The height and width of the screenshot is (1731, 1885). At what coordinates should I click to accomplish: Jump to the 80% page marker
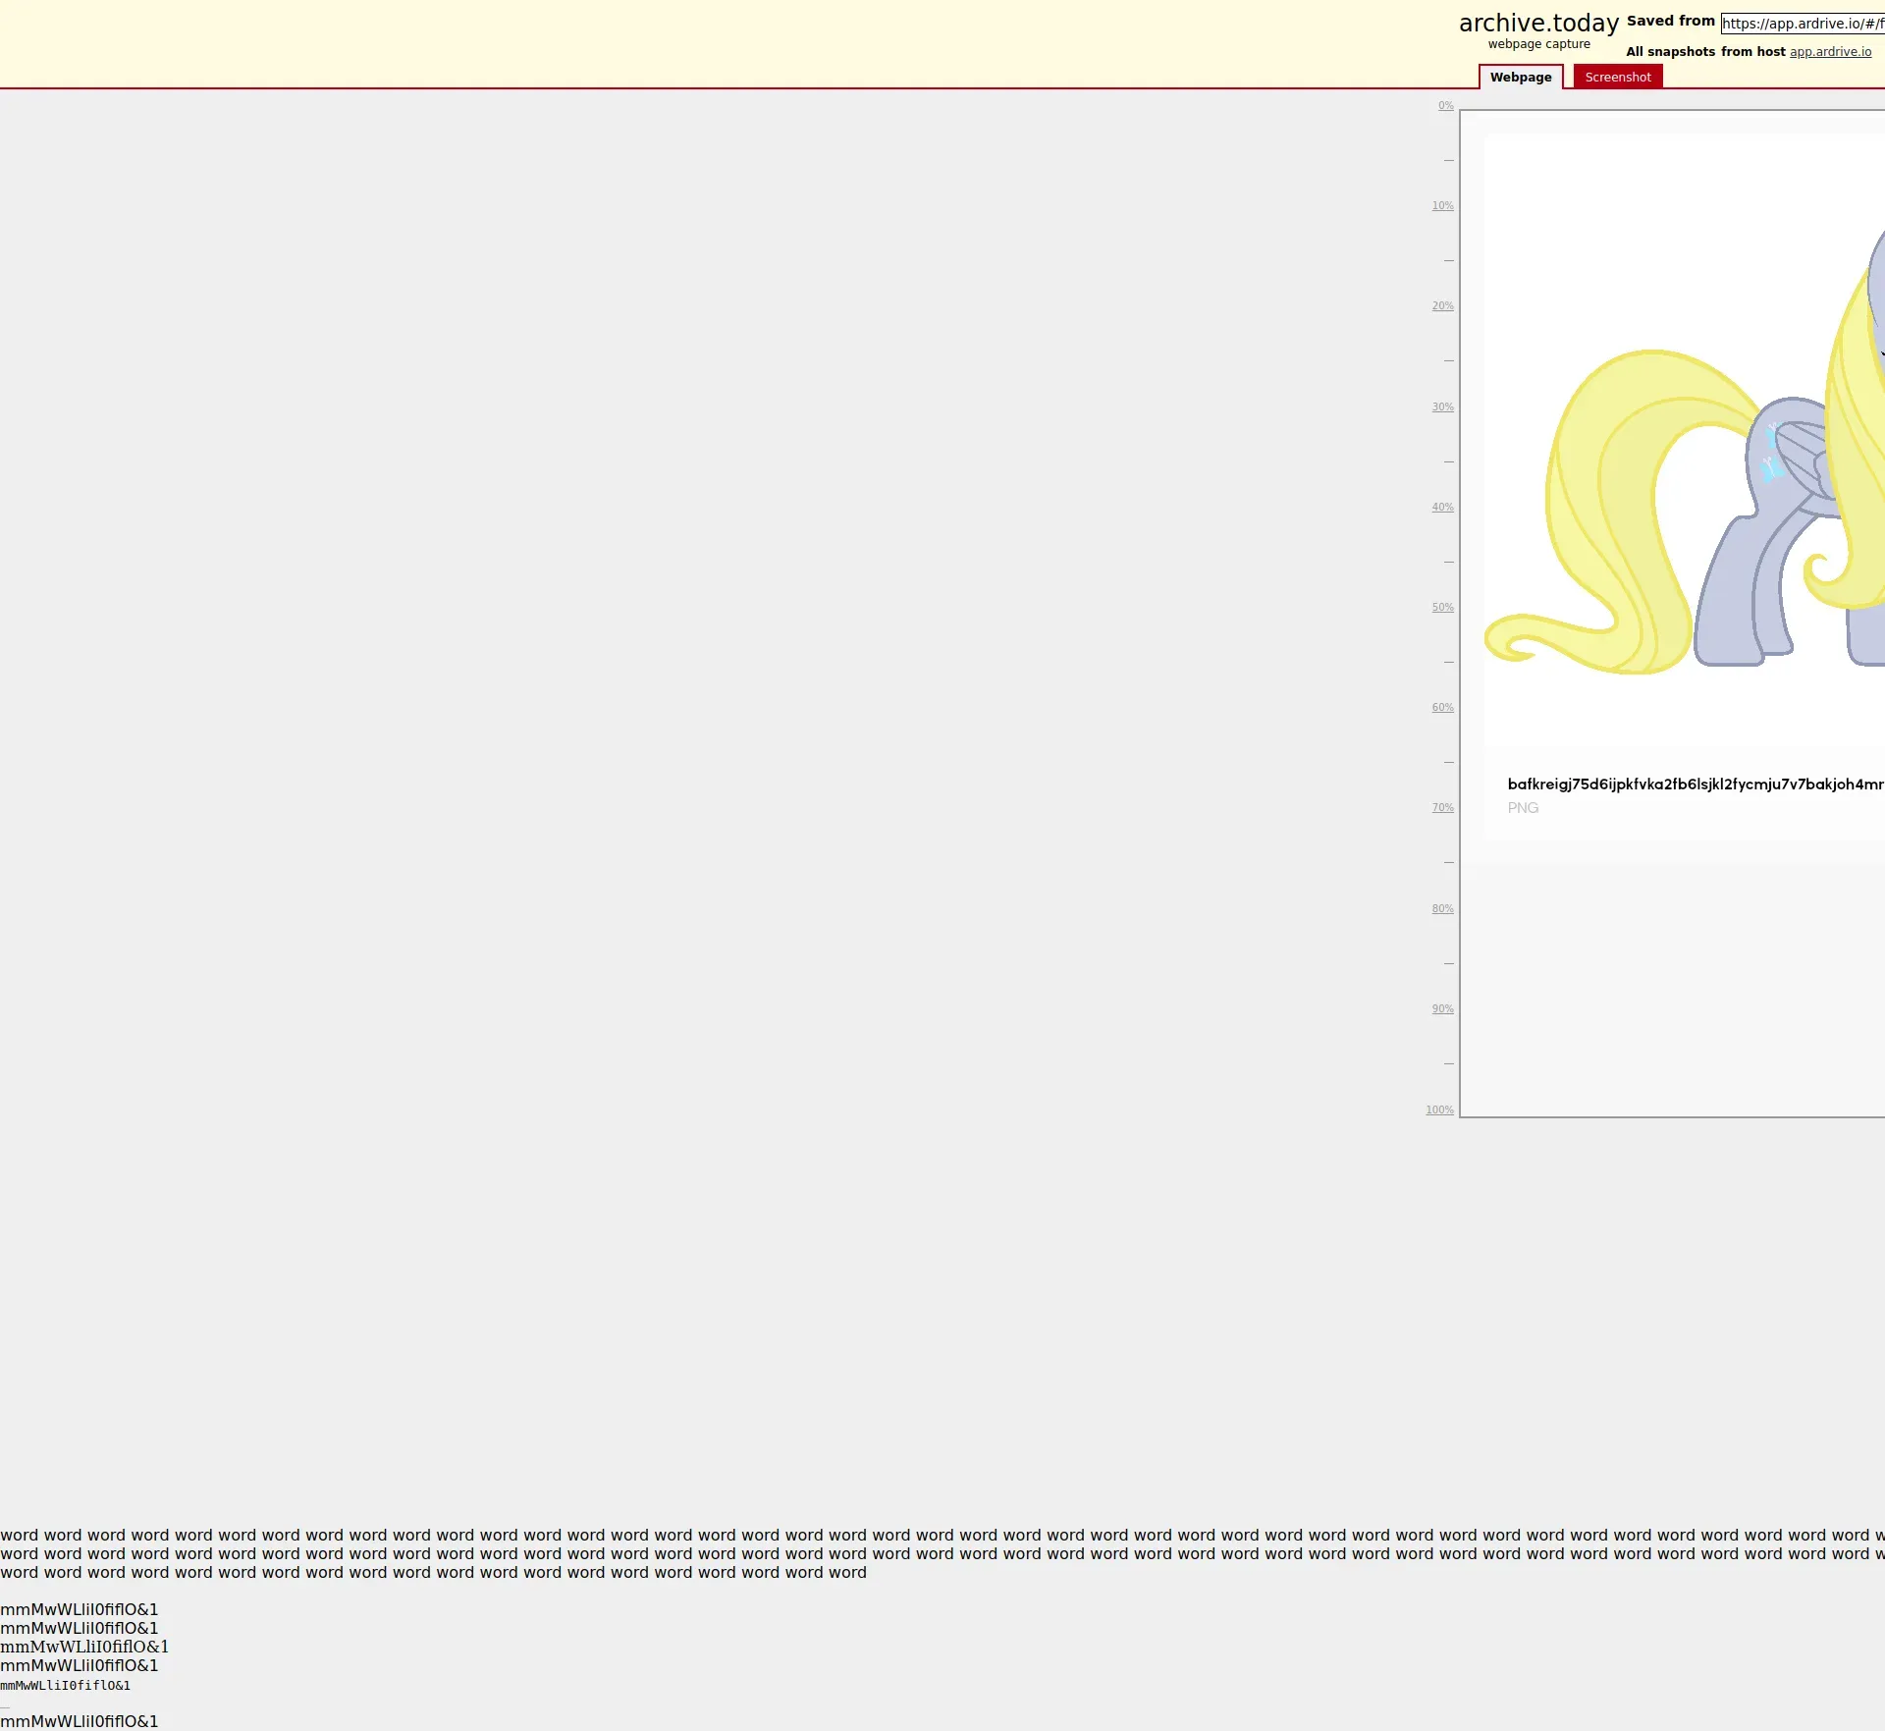pyautogui.click(x=1442, y=909)
